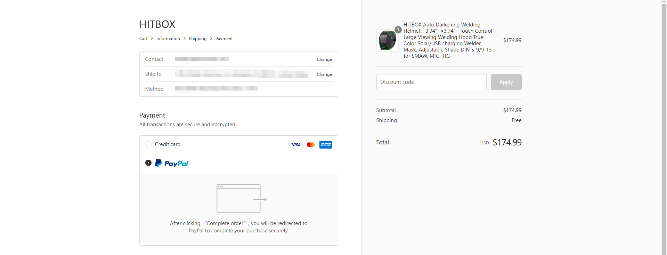667x255 pixels.
Task: Click 'All transactions are secure and encrypted' text
Action: click(x=188, y=125)
